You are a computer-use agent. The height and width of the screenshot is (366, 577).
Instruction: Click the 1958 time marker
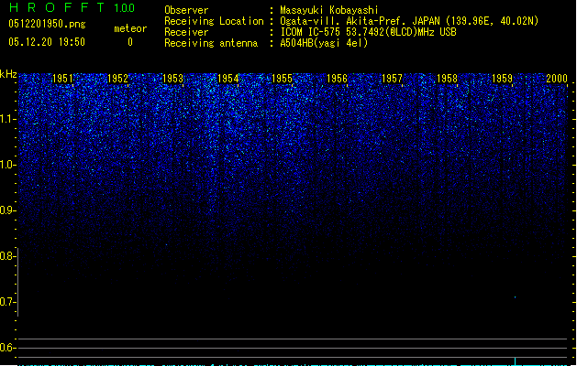click(x=447, y=79)
